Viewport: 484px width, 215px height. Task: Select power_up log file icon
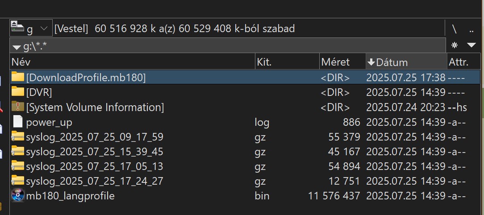coord(17,121)
